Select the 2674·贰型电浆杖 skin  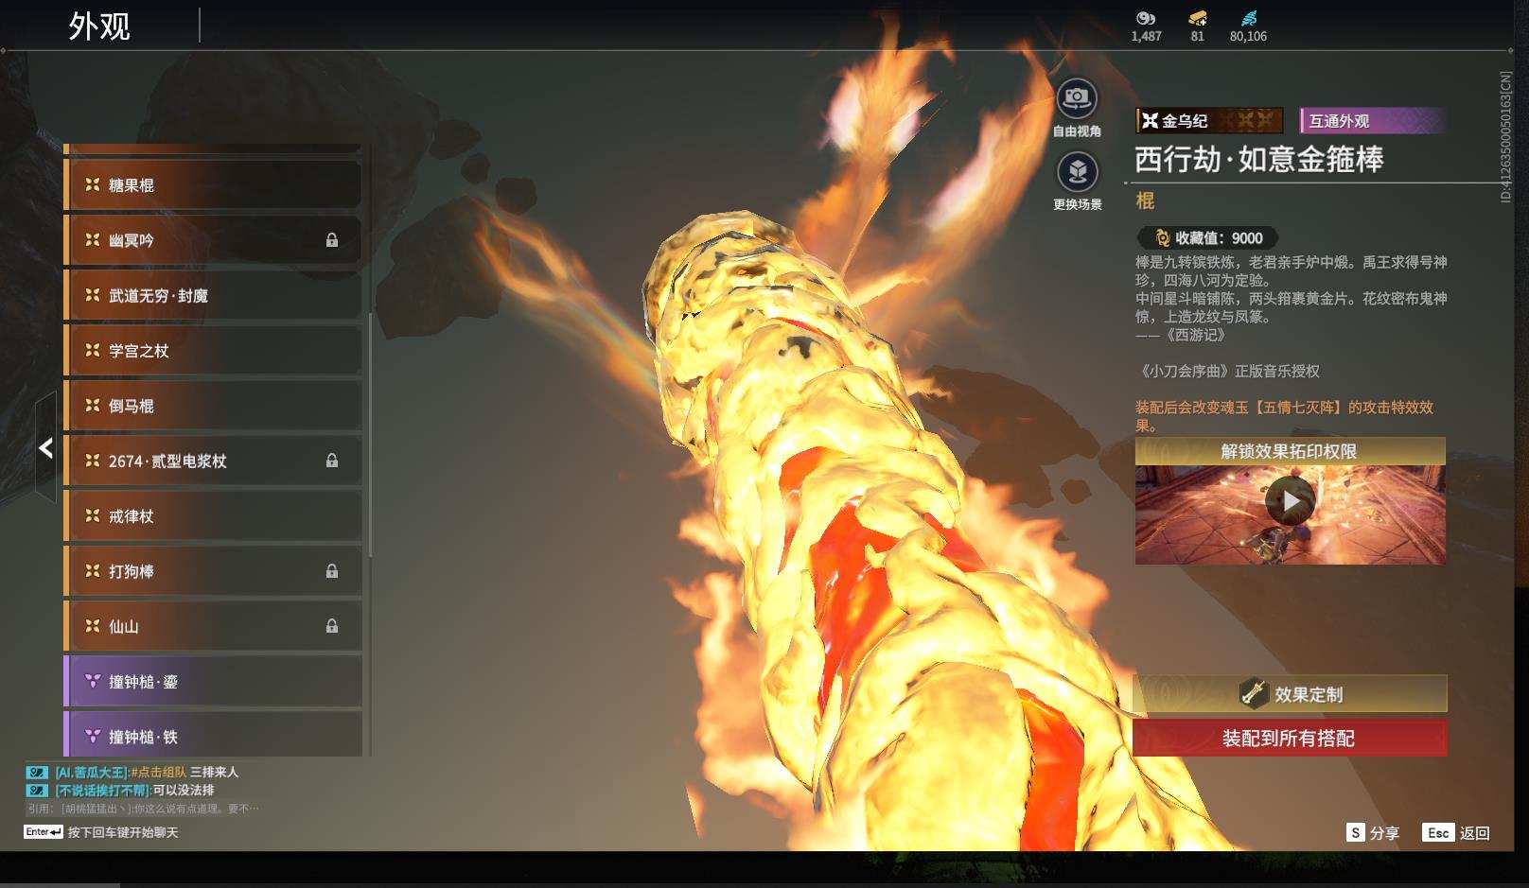[x=213, y=461]
